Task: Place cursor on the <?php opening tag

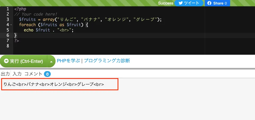Action: (20, 9)
